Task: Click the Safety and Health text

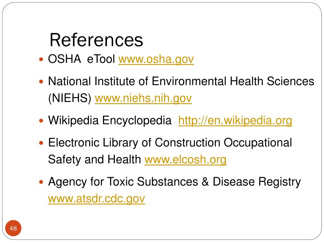Action: tap(94, 160)
